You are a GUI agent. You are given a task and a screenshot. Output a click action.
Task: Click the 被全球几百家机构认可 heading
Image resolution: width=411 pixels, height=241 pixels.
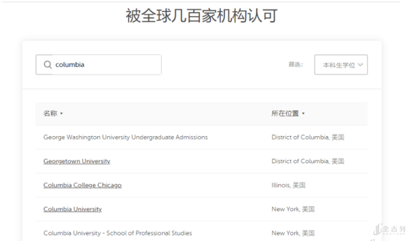pyautogui.click(x=201, y=16)
